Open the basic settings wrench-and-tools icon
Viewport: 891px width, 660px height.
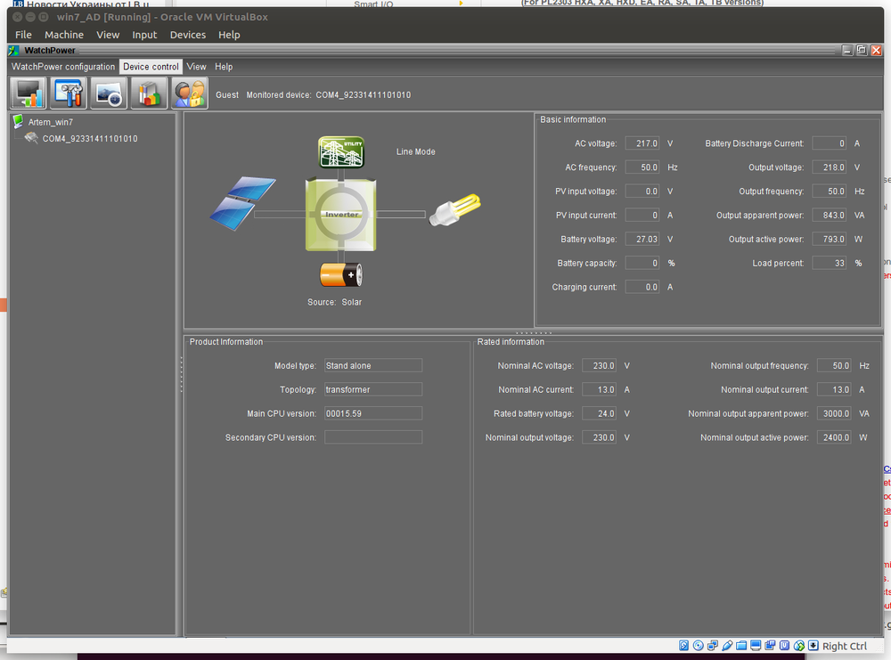click(x=69, y=93)
